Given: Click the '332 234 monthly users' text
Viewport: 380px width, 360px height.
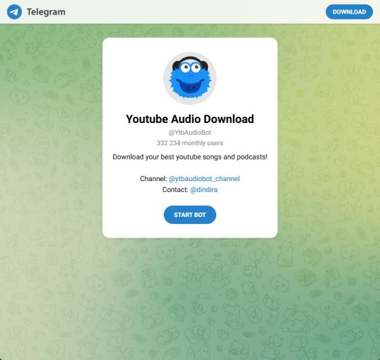Looking at the screenshot, I should coord(190,143).
